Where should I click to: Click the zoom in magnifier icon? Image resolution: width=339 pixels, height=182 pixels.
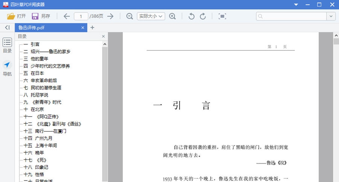coord(173,16)
